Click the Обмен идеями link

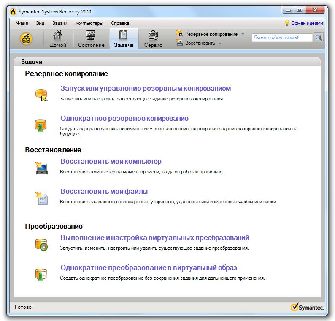pos(307,23)
